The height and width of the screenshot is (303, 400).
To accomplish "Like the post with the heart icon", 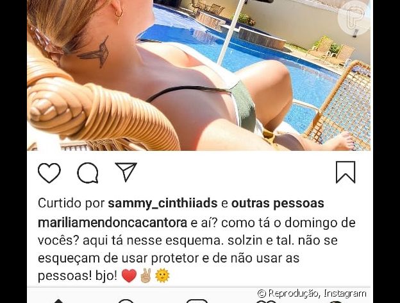I will point(49,173).
